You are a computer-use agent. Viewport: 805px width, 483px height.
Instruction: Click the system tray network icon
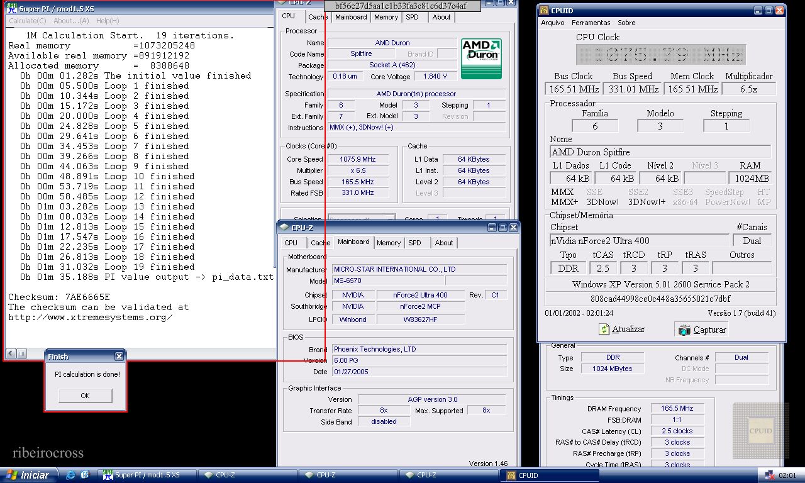pos(769,475)
